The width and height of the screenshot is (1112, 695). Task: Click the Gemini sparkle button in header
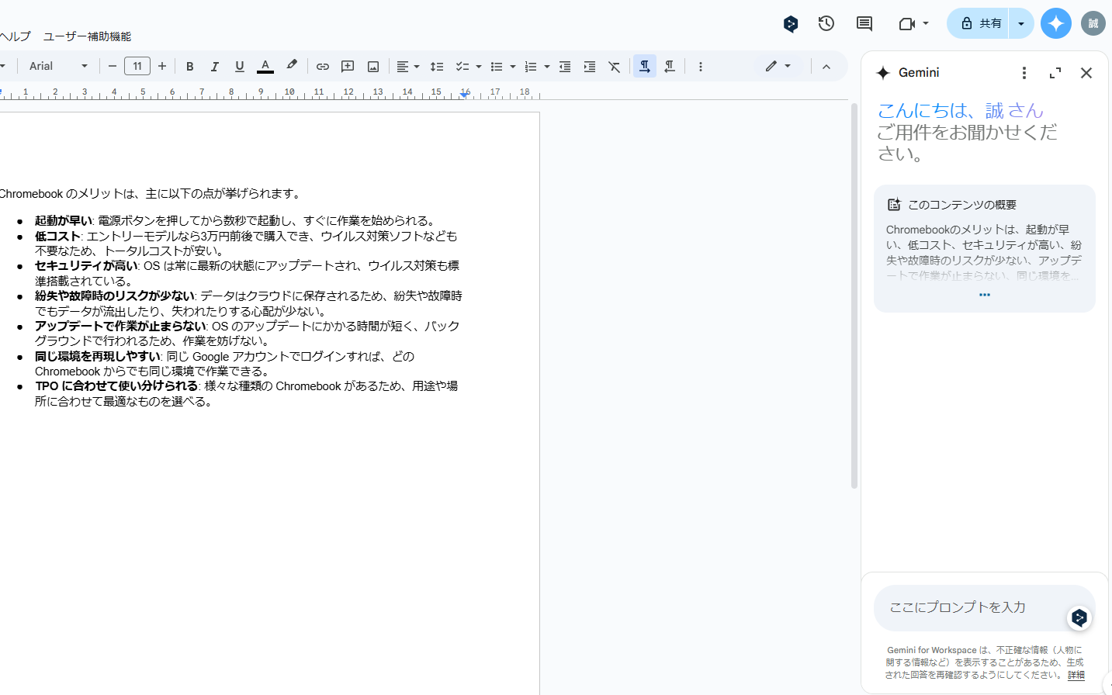(1056, 23)
